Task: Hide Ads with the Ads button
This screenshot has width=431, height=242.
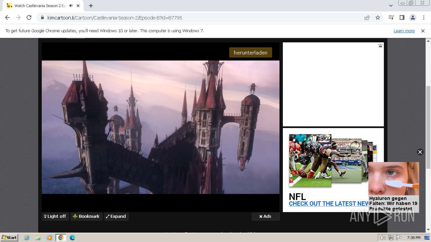Action: pos(265,216)
